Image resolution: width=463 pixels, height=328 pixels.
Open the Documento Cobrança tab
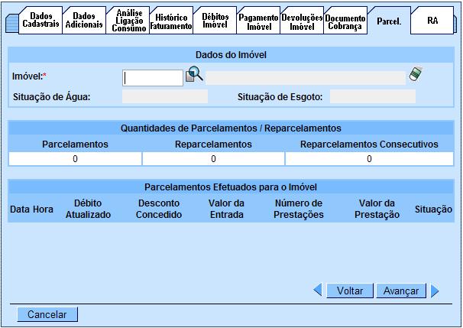click(x=345, y=22)
